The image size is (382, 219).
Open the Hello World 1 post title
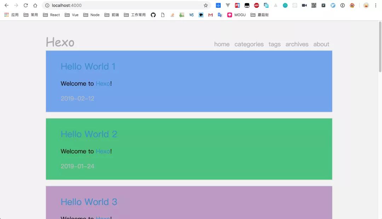pyautogui.click(x=88, y=66)
